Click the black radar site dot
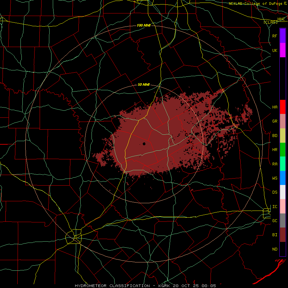288x288 pixels. point(144,144)
